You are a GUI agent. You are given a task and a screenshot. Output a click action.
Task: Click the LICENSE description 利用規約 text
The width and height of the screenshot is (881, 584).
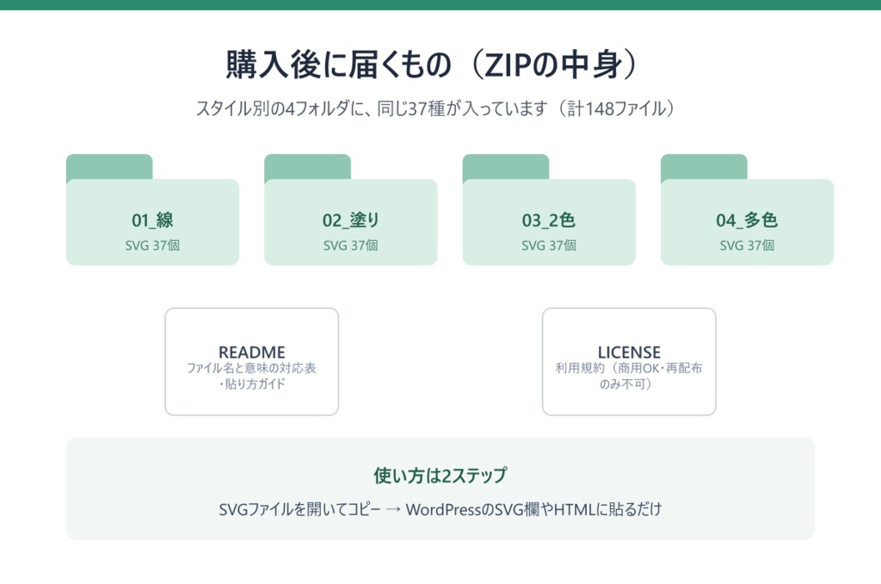629,376
